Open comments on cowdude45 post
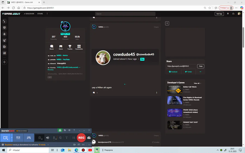 pos(94,93)
